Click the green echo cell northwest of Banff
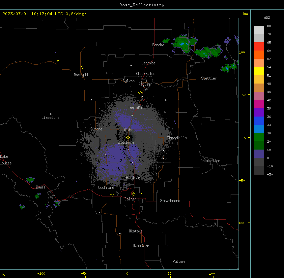Screen dimensions: 284x278 coord(30,180)
